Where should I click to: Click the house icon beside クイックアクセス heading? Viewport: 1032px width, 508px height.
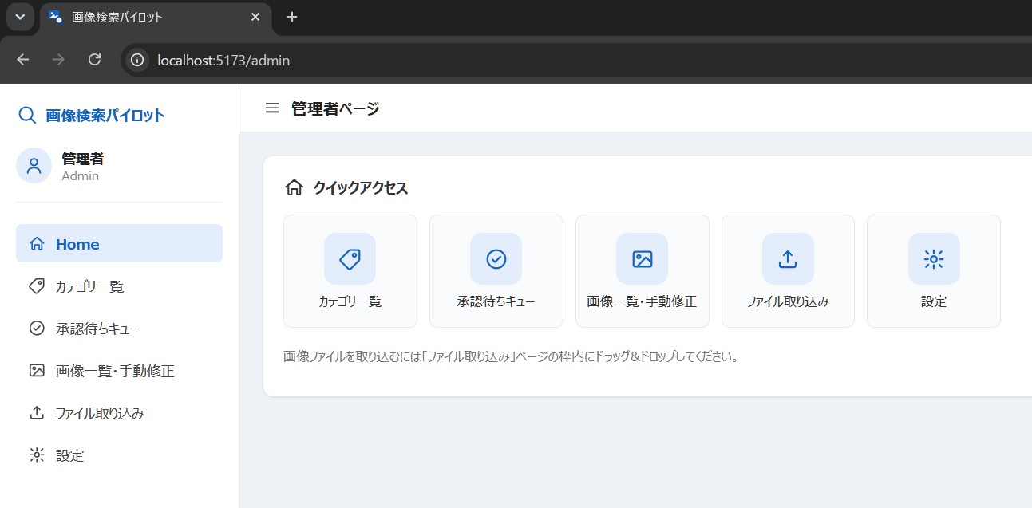pyautogui.click(x=294, y=188)
